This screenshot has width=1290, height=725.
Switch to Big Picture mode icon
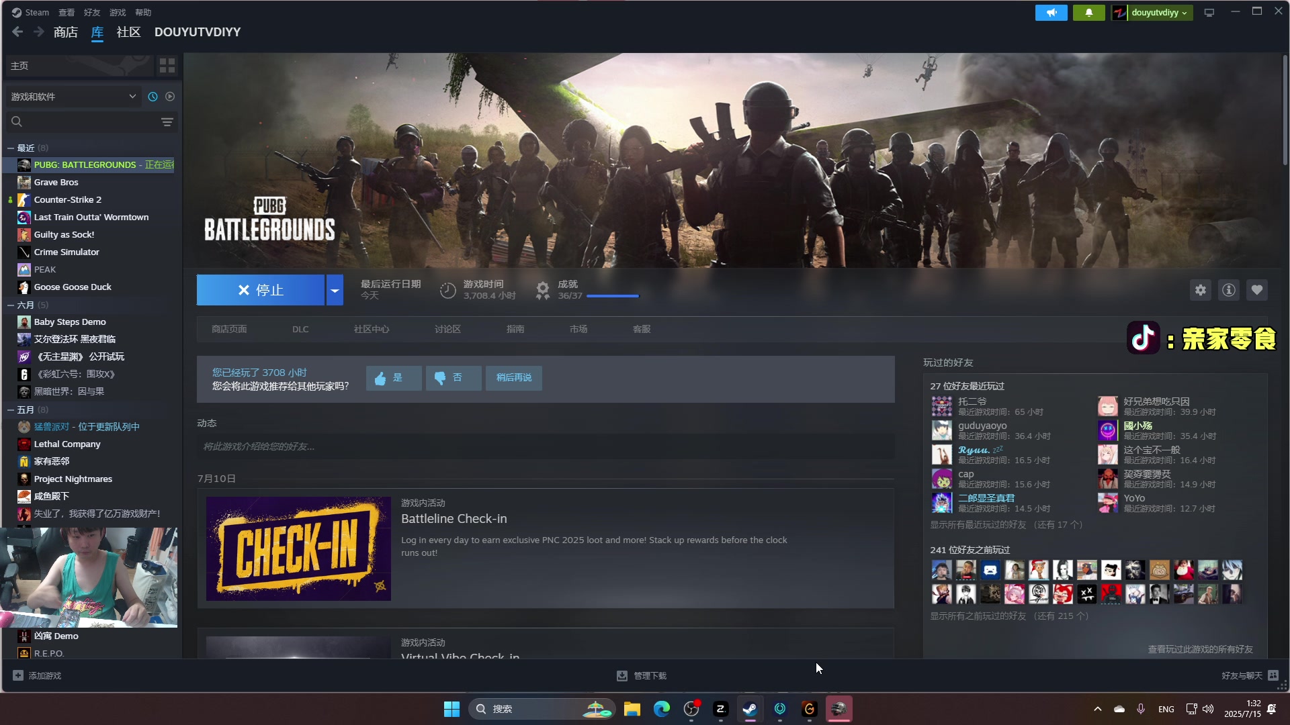(x=1209, y=13)
